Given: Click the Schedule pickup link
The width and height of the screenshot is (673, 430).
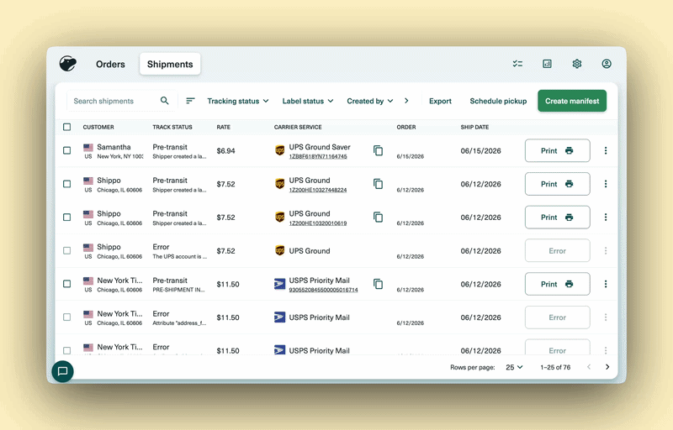Looking at the screenshot, I should click(498, 101).
